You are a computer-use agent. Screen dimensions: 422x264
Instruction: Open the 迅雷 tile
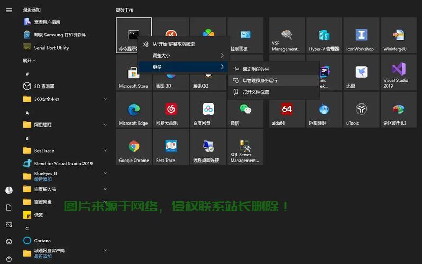click(x=361, y=73)
